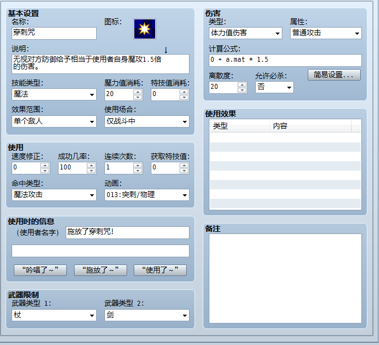Open the 伤害 类型 dropdown showing 体力值伤害
This screenshot has width=379, height=345.
pyautogui.click(x=245, y=33)
